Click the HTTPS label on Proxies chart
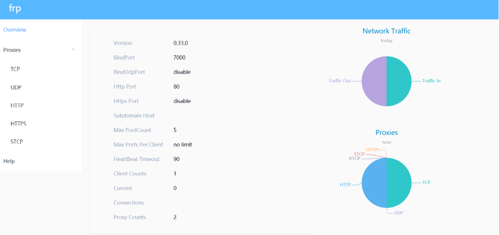This screenshot has width=499, height=235. point(372,149)
